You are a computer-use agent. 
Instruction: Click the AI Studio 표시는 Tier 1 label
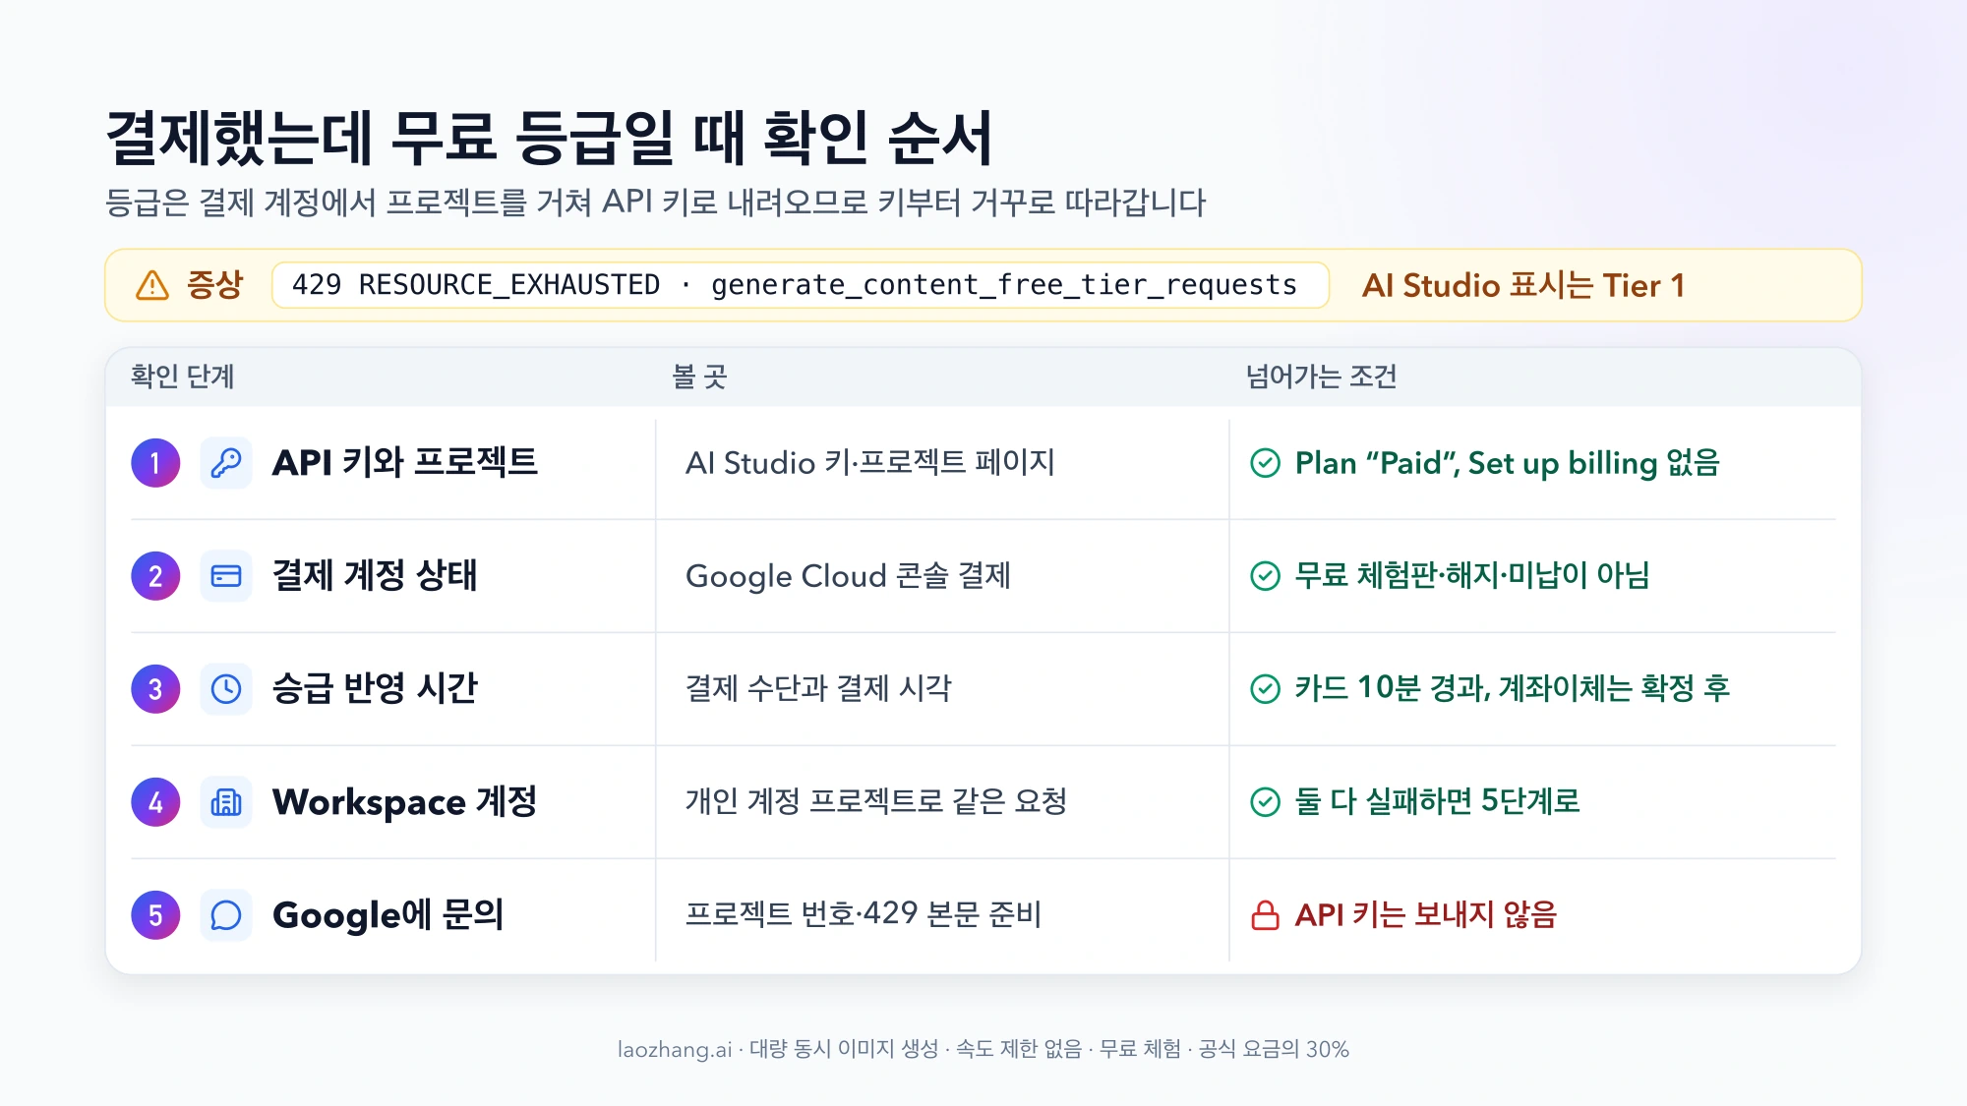[x=1523, y=285]
